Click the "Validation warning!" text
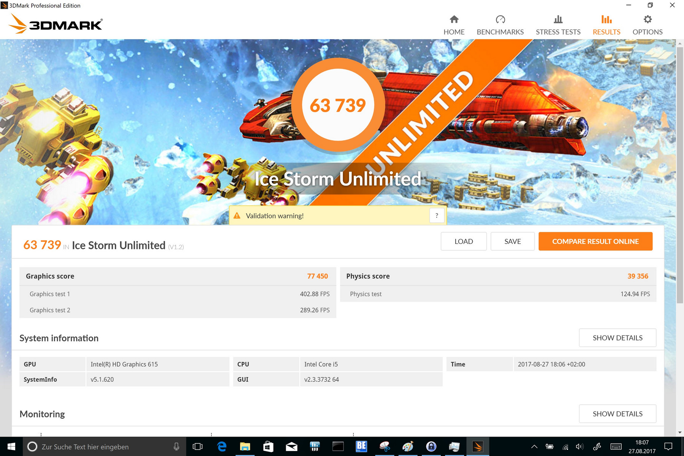Image resolution: width=684 pixels, height=456 pixels. [x=275, y=216]
